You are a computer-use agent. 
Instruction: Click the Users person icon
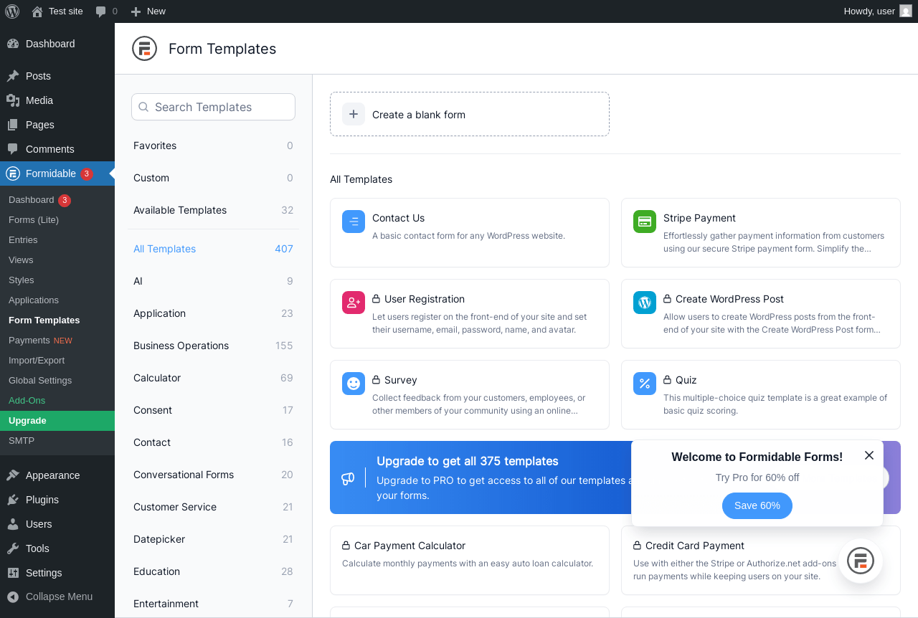pyautogui.click(x=13, y=524)
